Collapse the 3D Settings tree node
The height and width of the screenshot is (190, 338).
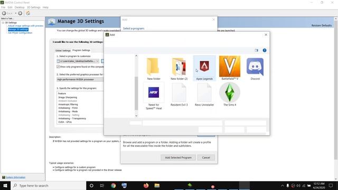tap(3, 23)
